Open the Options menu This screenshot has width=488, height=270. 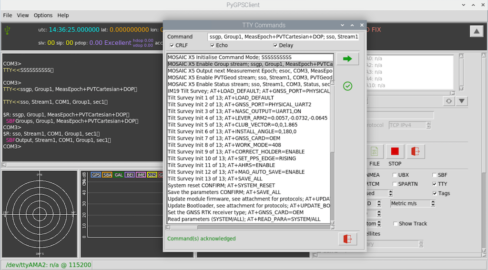pos(43,15)
